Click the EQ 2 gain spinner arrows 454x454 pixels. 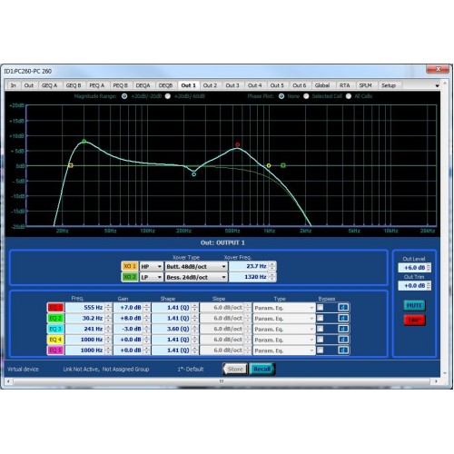click(x=146, y=318)
